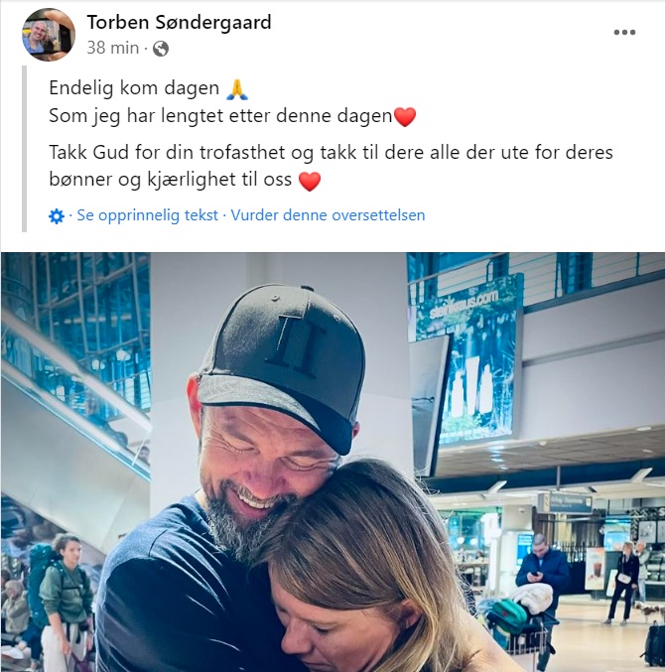Image resolution: width=665 pixels, height=672 pixels.
Task: Click the globe public-audience icon
Action: click(x=161, y=49)
